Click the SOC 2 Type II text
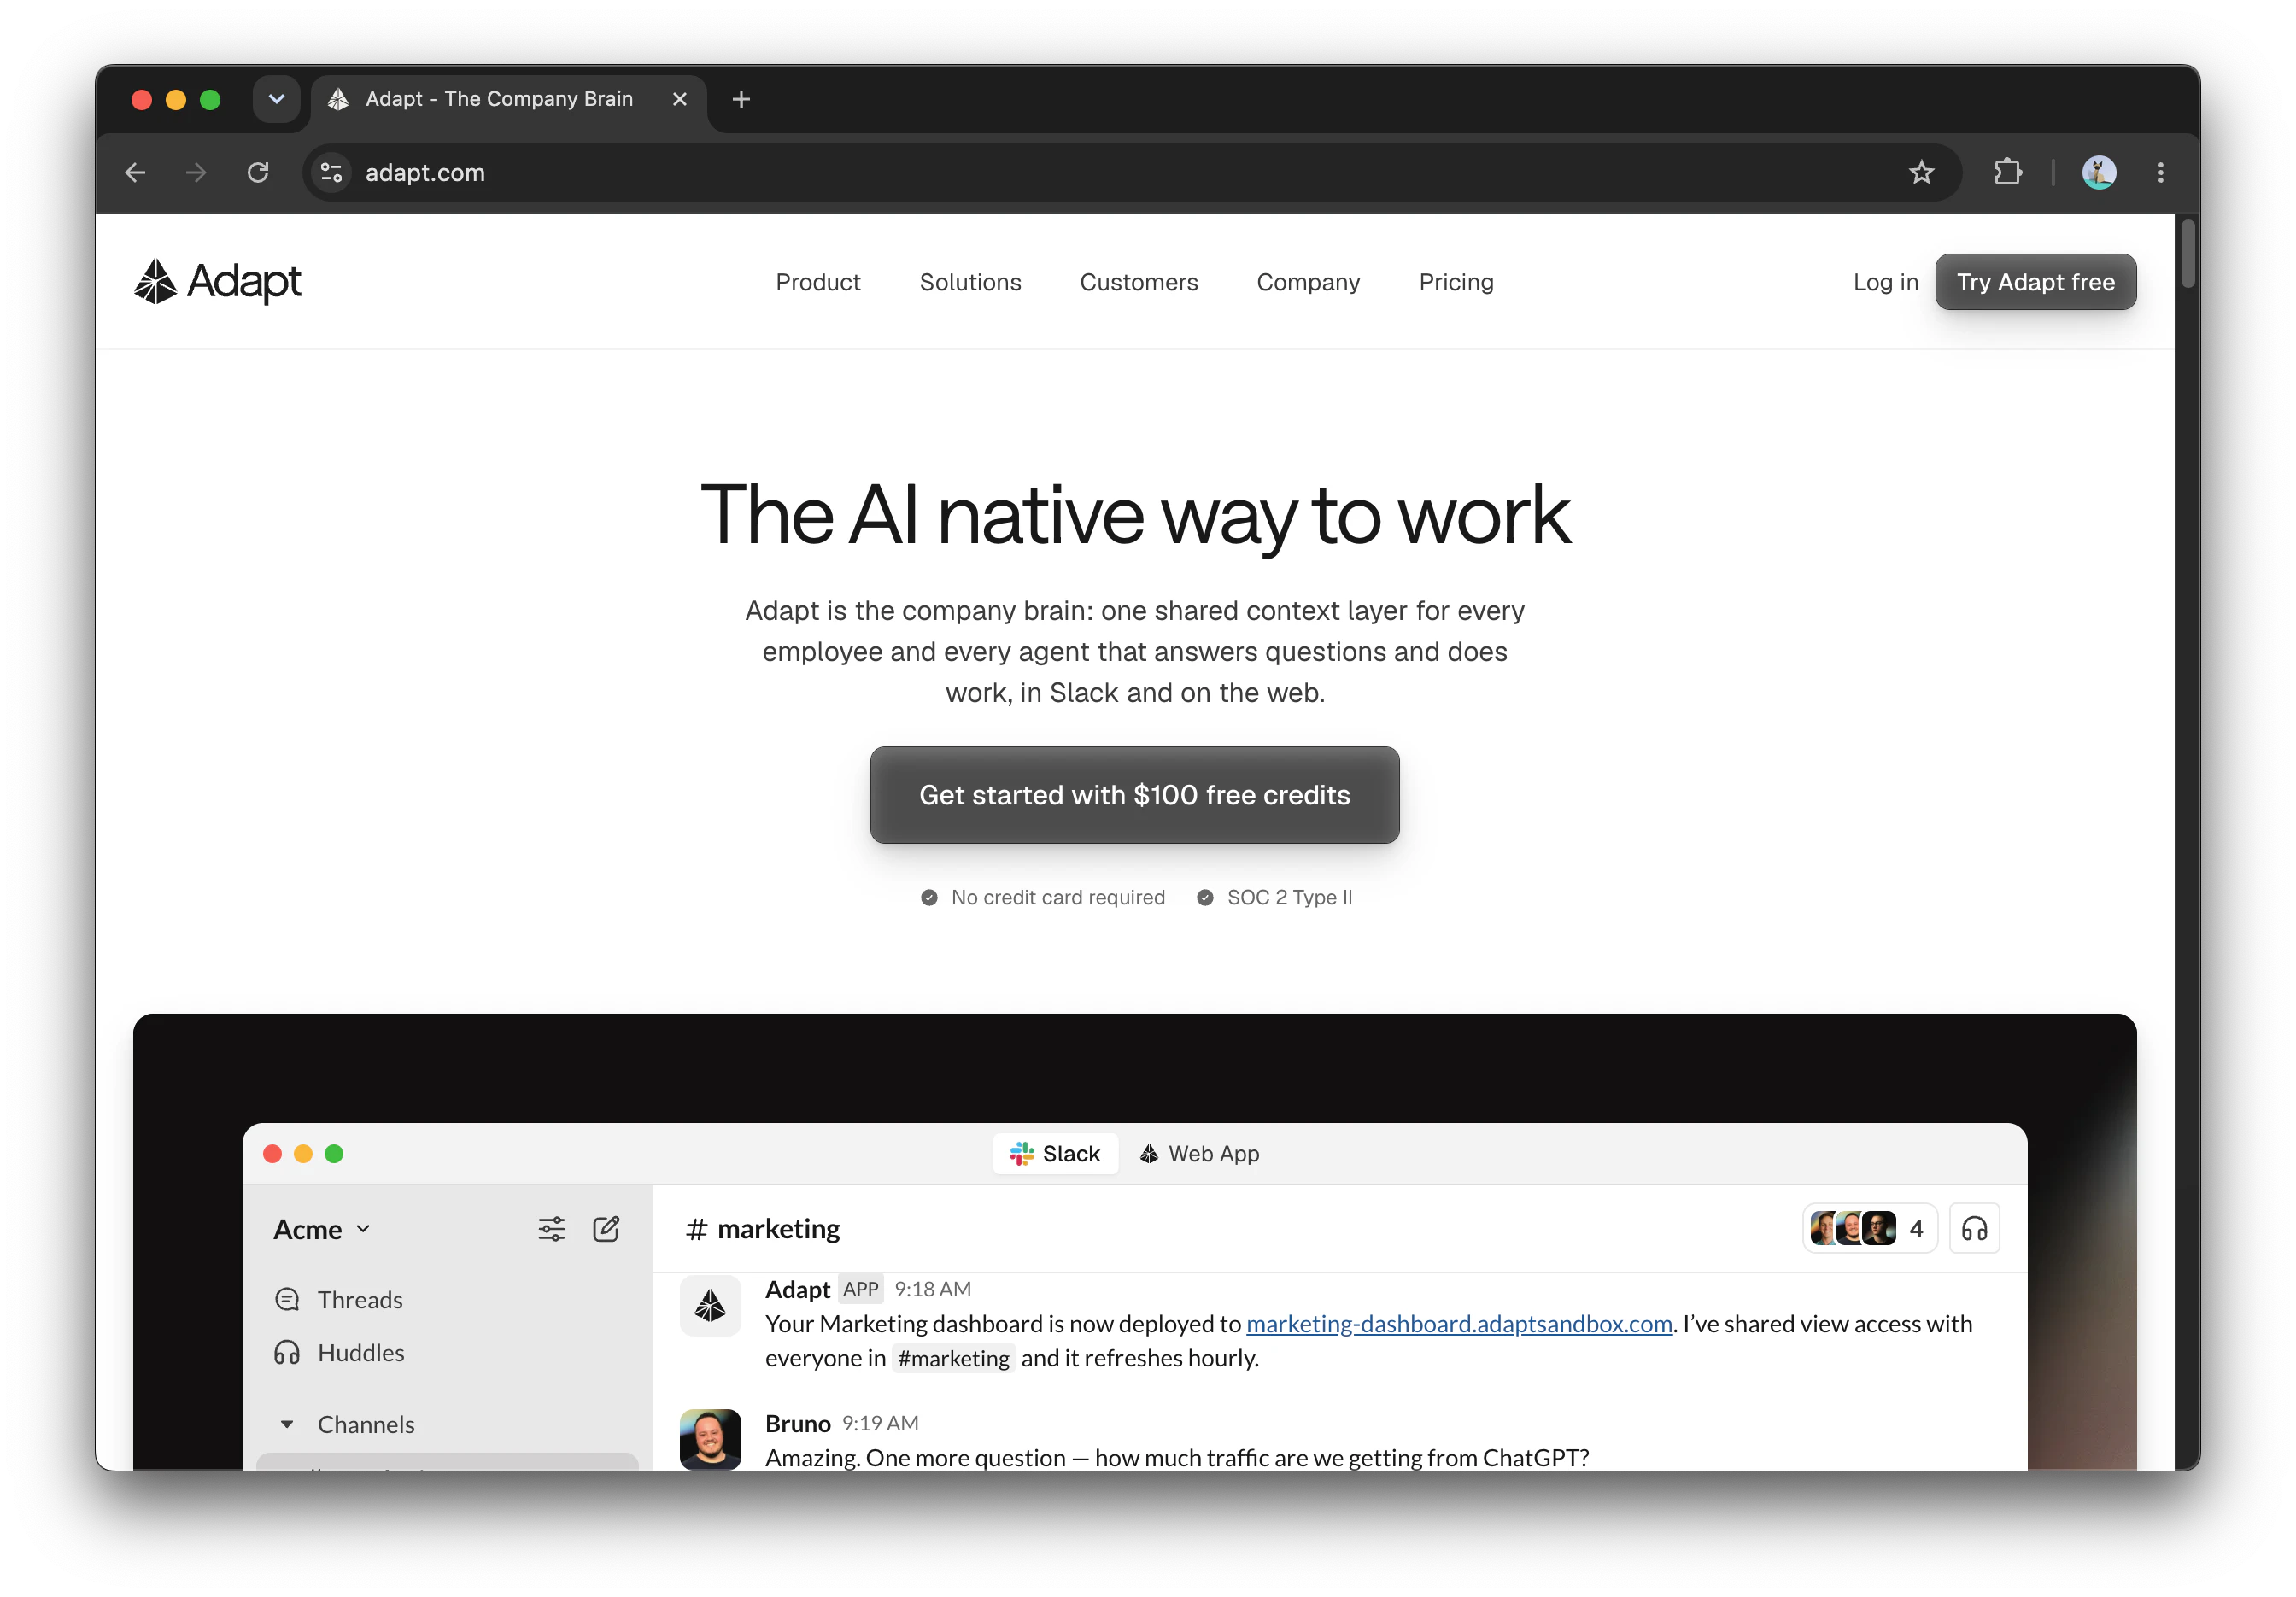 (1289, 898)
